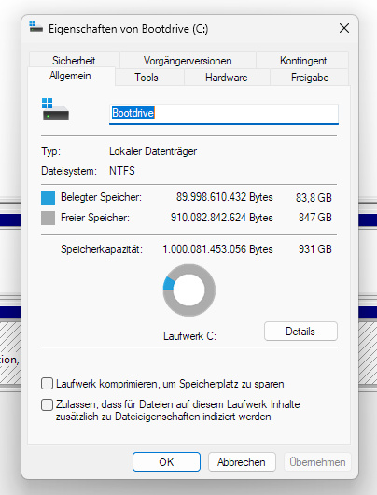Switch to the Hardware tab

click(x=227, y=78)
